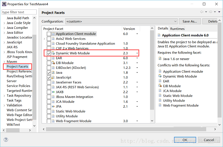Click the Cloud Foundry Standalone Application icon
This screenshot has width=223, height=147.
(x=53, y=44)
